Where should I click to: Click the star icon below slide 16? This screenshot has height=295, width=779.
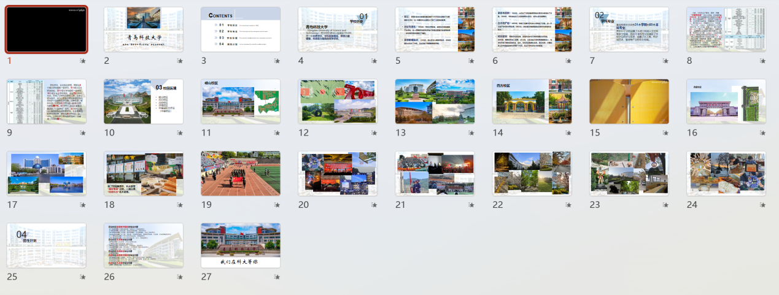[x=762, y=133]
